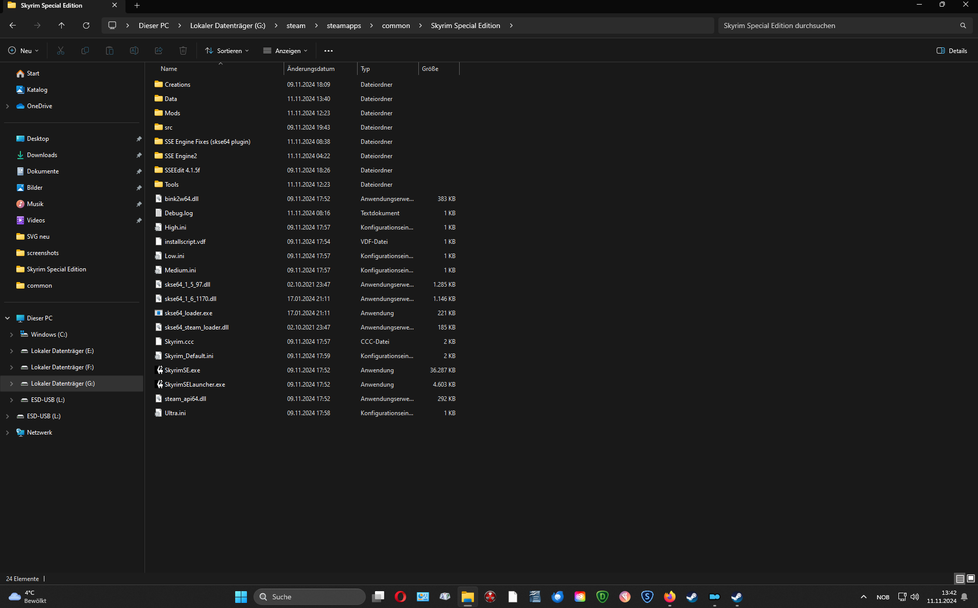Click the Delete trash icon in toolbar

[x=183, y=50]
